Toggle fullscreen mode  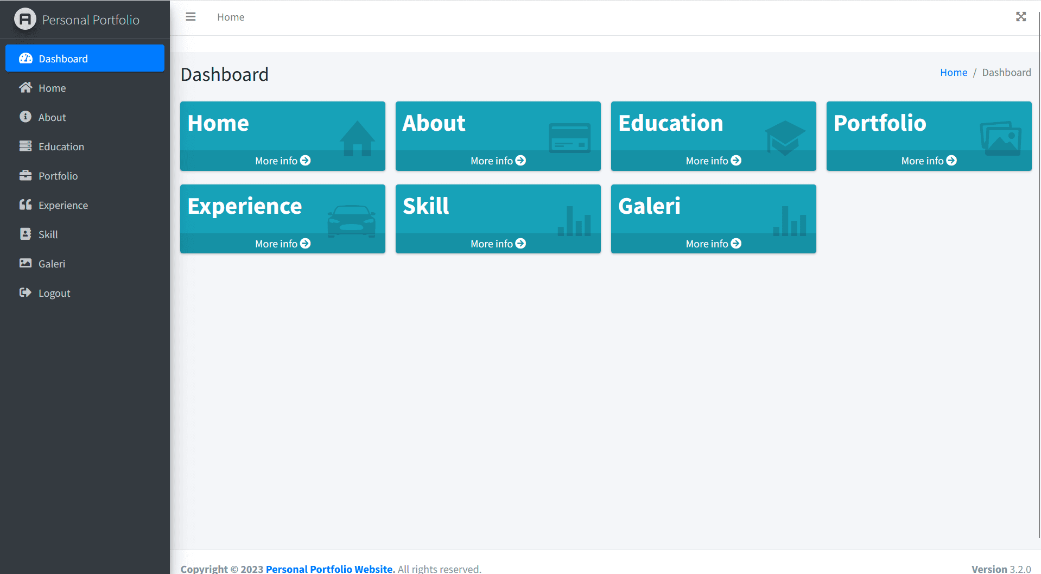coord(1021,17)
